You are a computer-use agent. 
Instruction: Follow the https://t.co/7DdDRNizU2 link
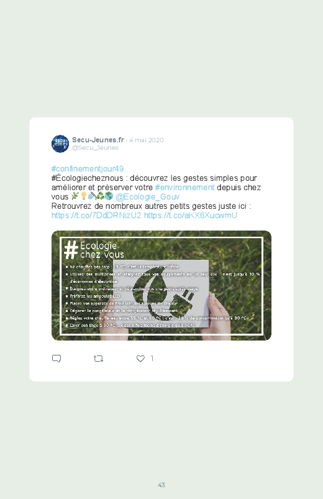(96, 216)
